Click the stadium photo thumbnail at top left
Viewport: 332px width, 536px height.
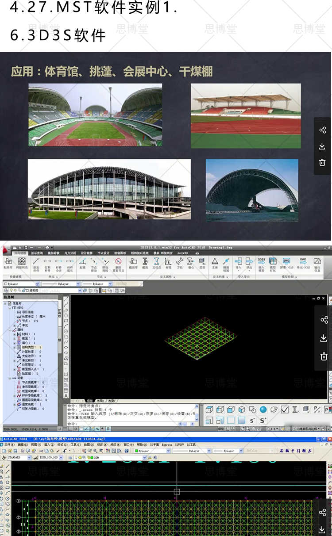[95, 115]
